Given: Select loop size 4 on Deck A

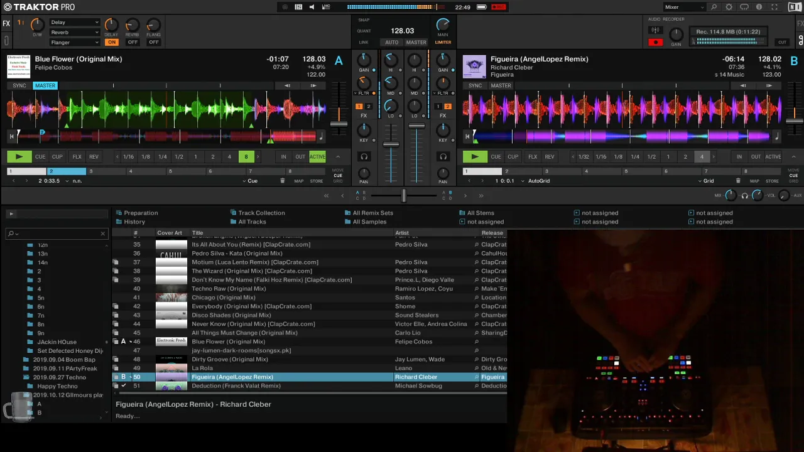Looking at the screenshot, I should [x=229, y=157].
